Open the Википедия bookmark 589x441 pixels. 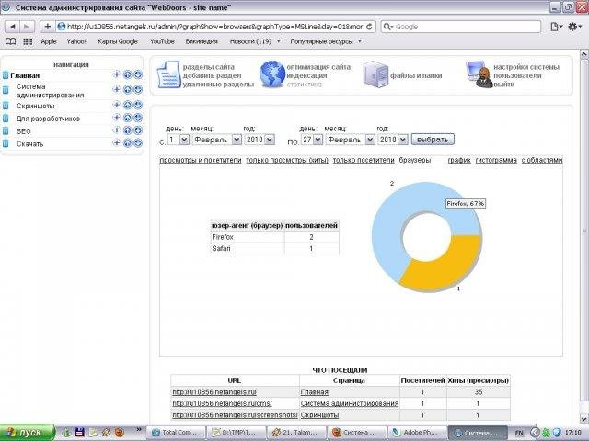pyautogui.click(x=202, y=41)
